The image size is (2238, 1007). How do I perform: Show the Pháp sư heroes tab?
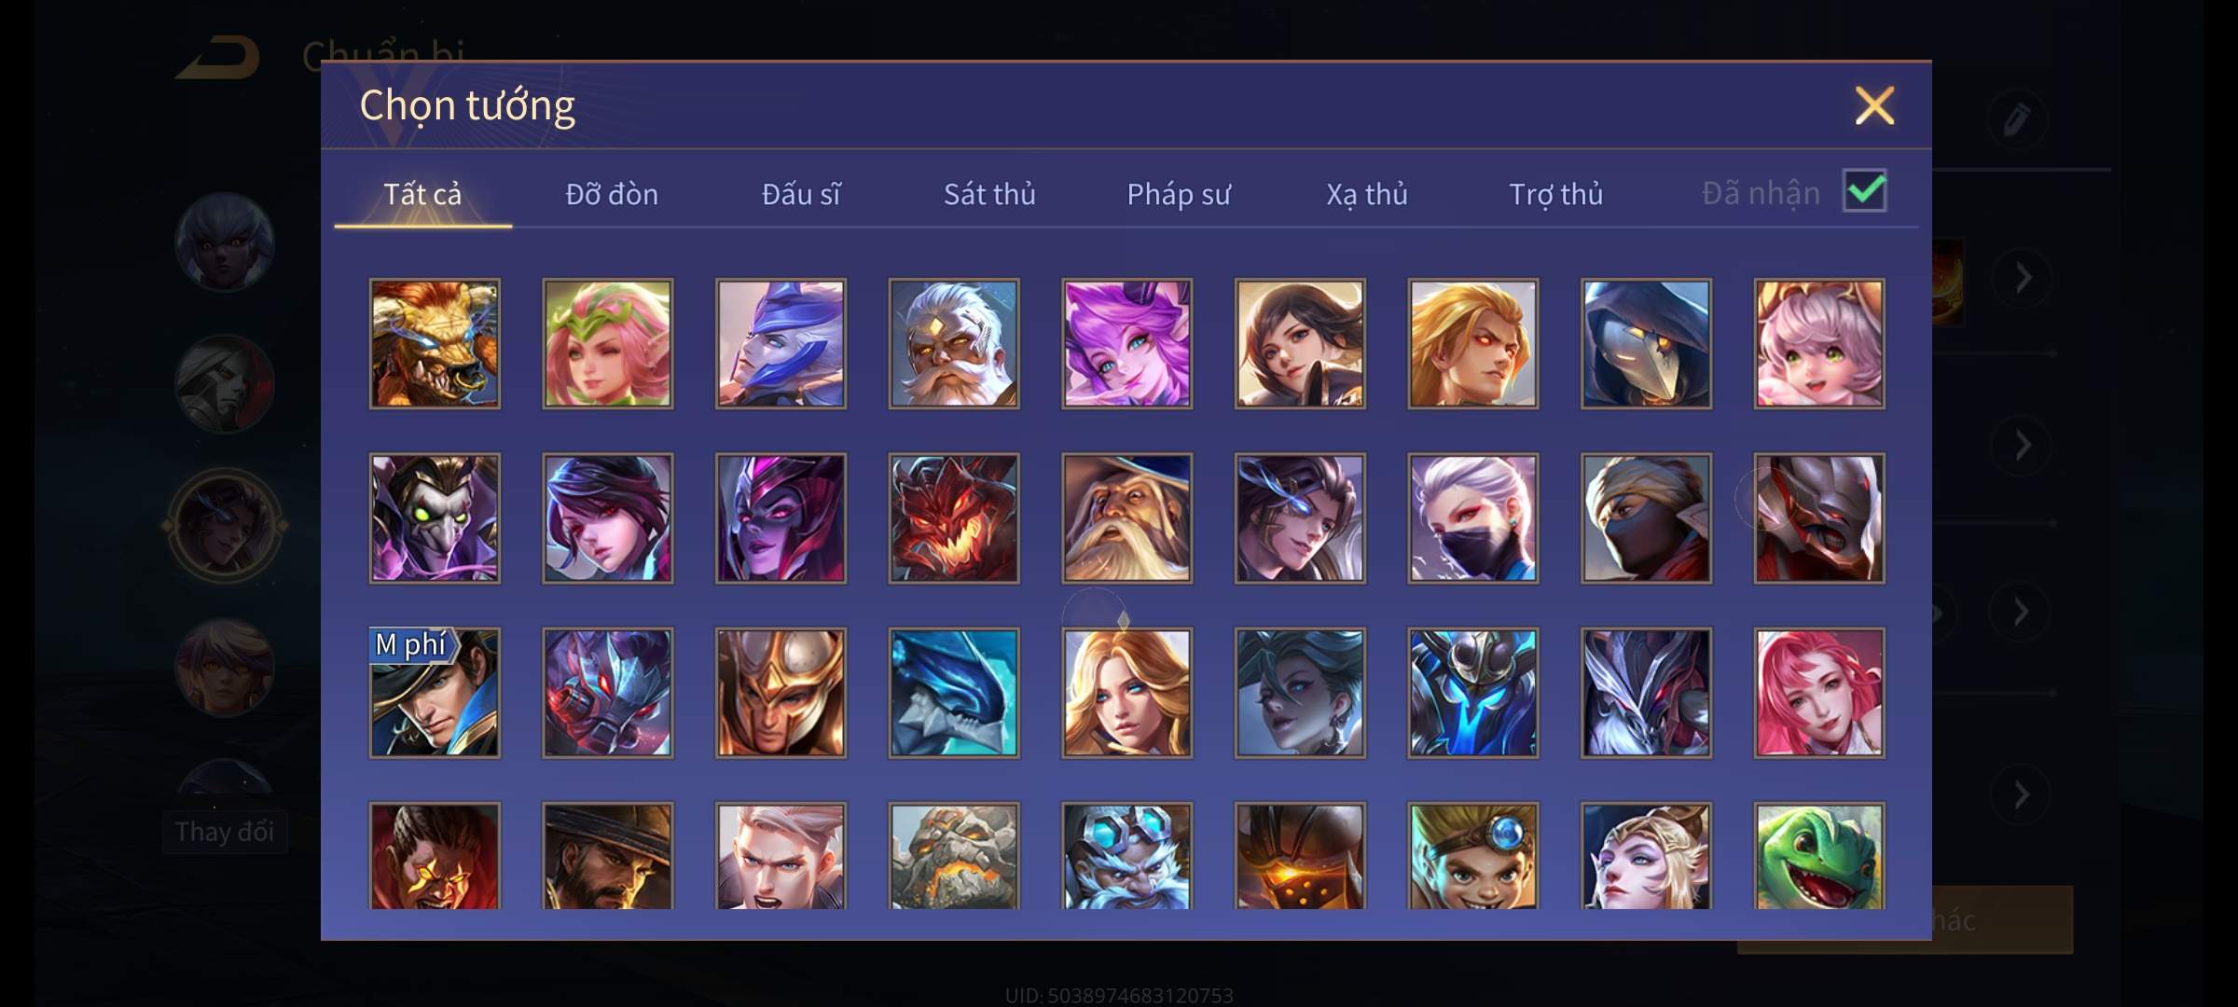coord(1179,194)
